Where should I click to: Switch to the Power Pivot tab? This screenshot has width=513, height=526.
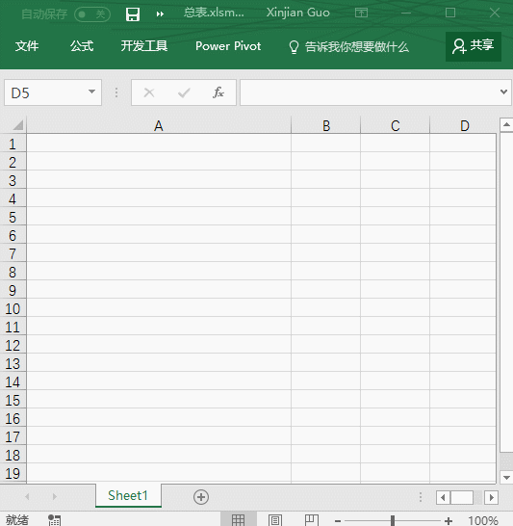coord(228,46)
